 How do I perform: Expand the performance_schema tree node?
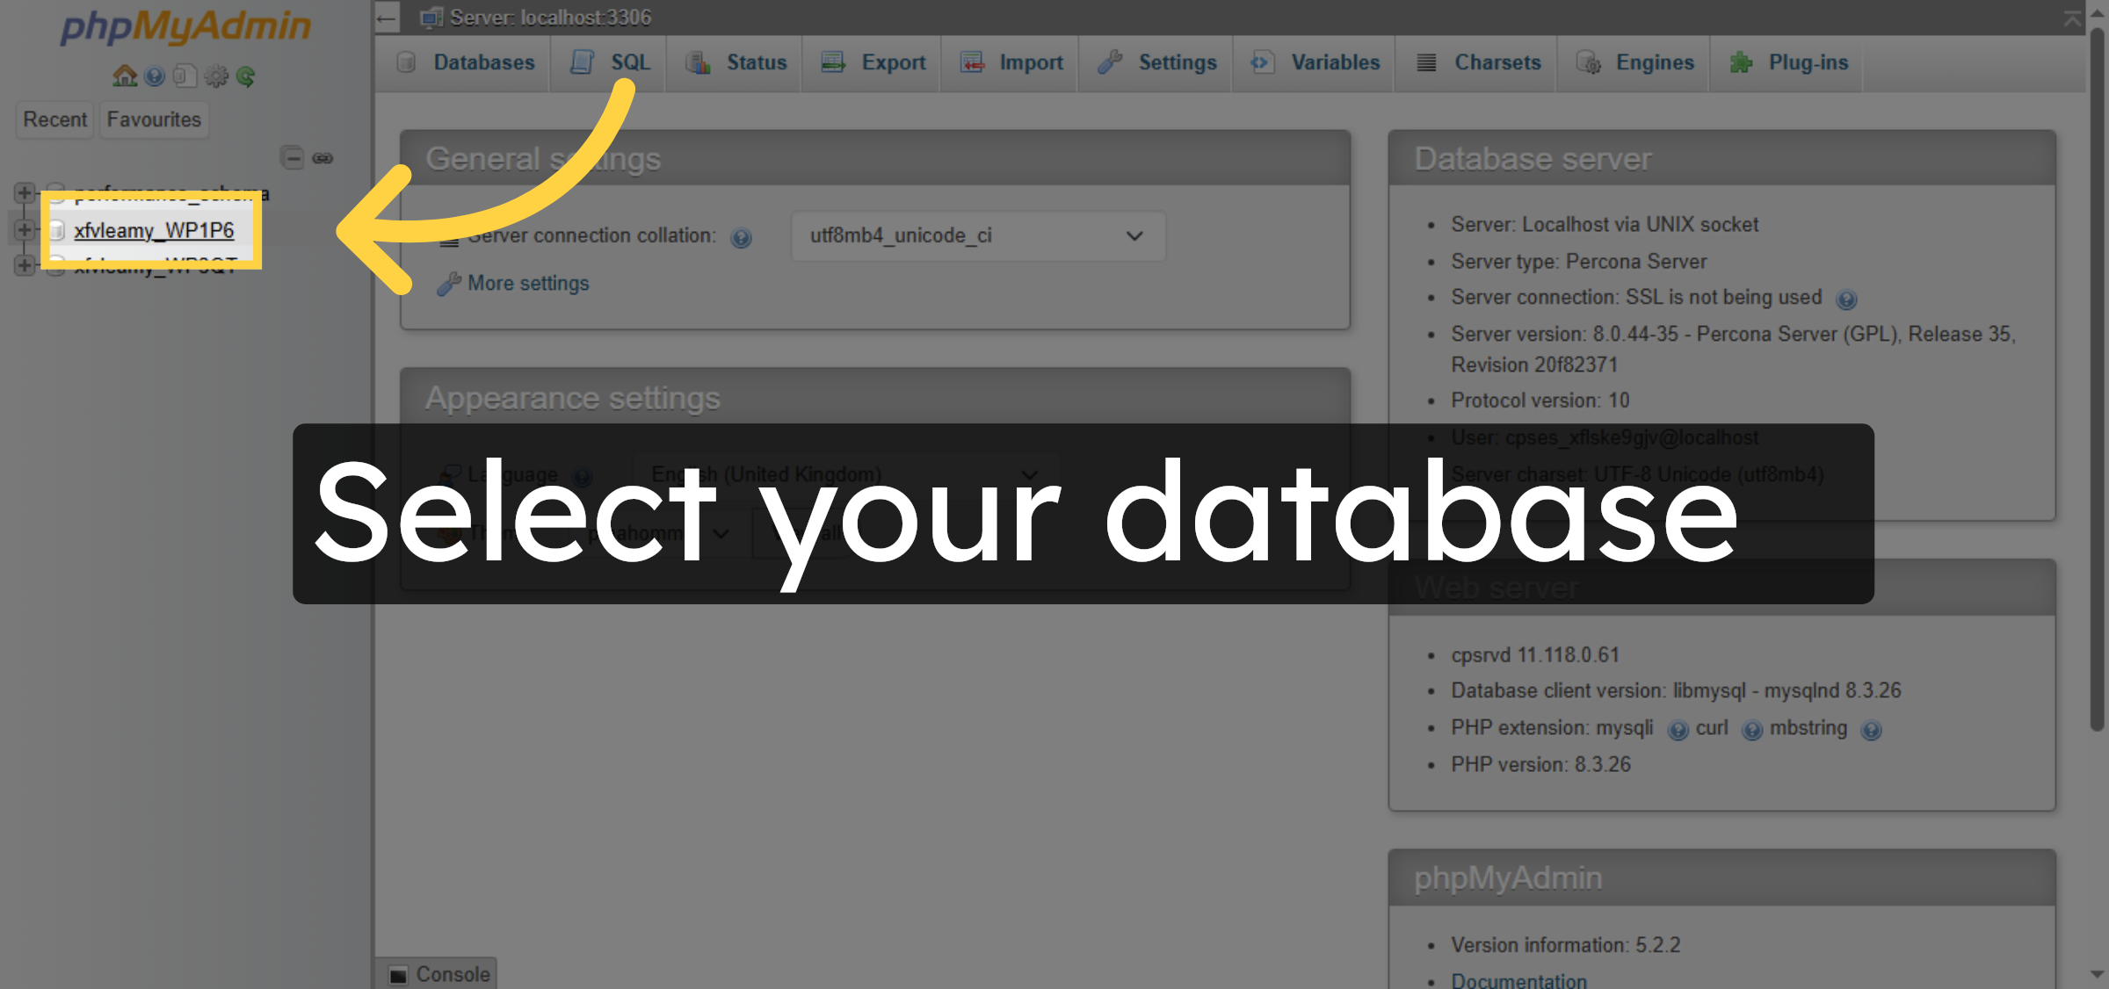(x=24, y=192)
